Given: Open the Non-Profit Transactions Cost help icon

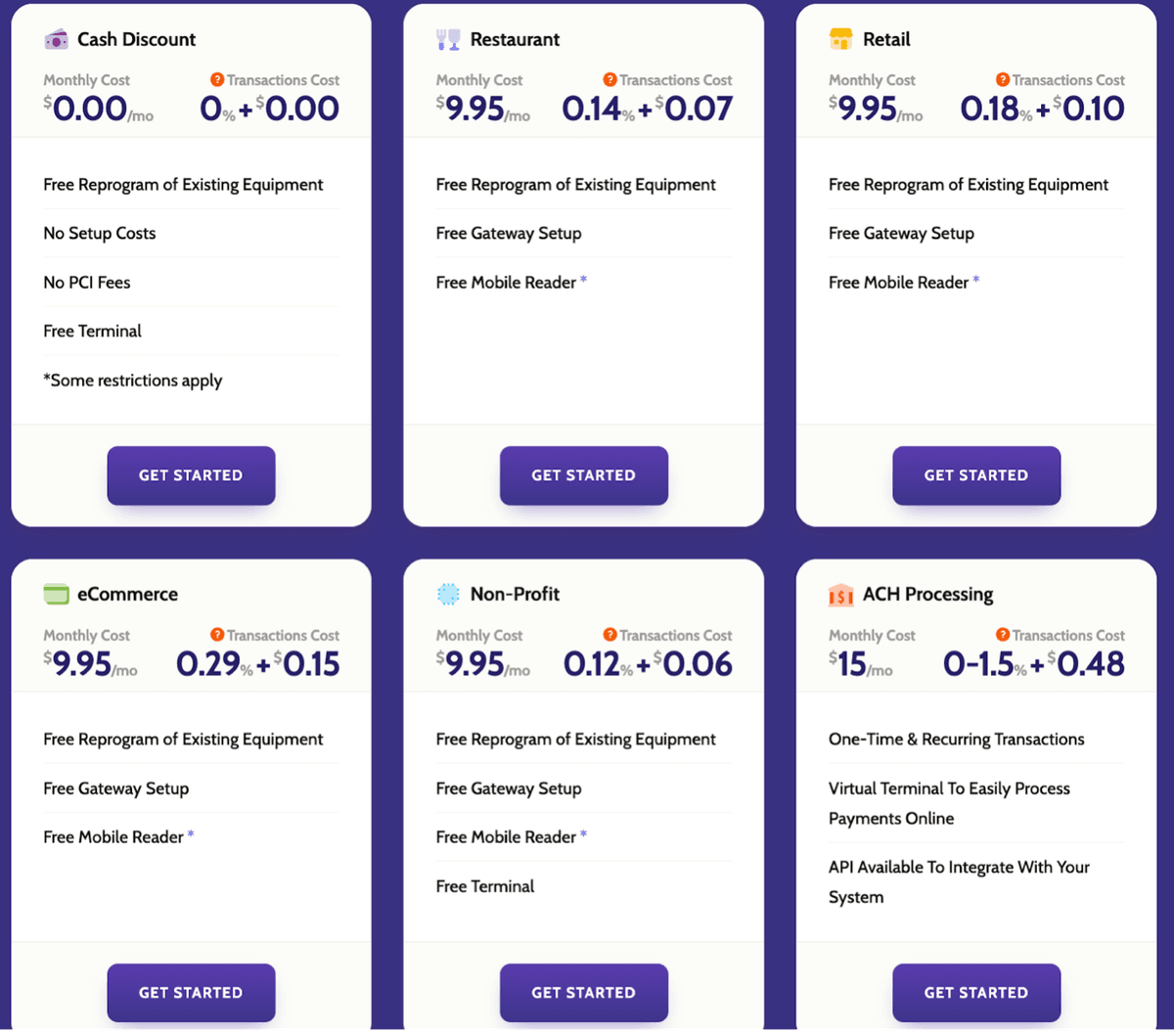Looking at the screenshot, I should [x=610, y=635].
